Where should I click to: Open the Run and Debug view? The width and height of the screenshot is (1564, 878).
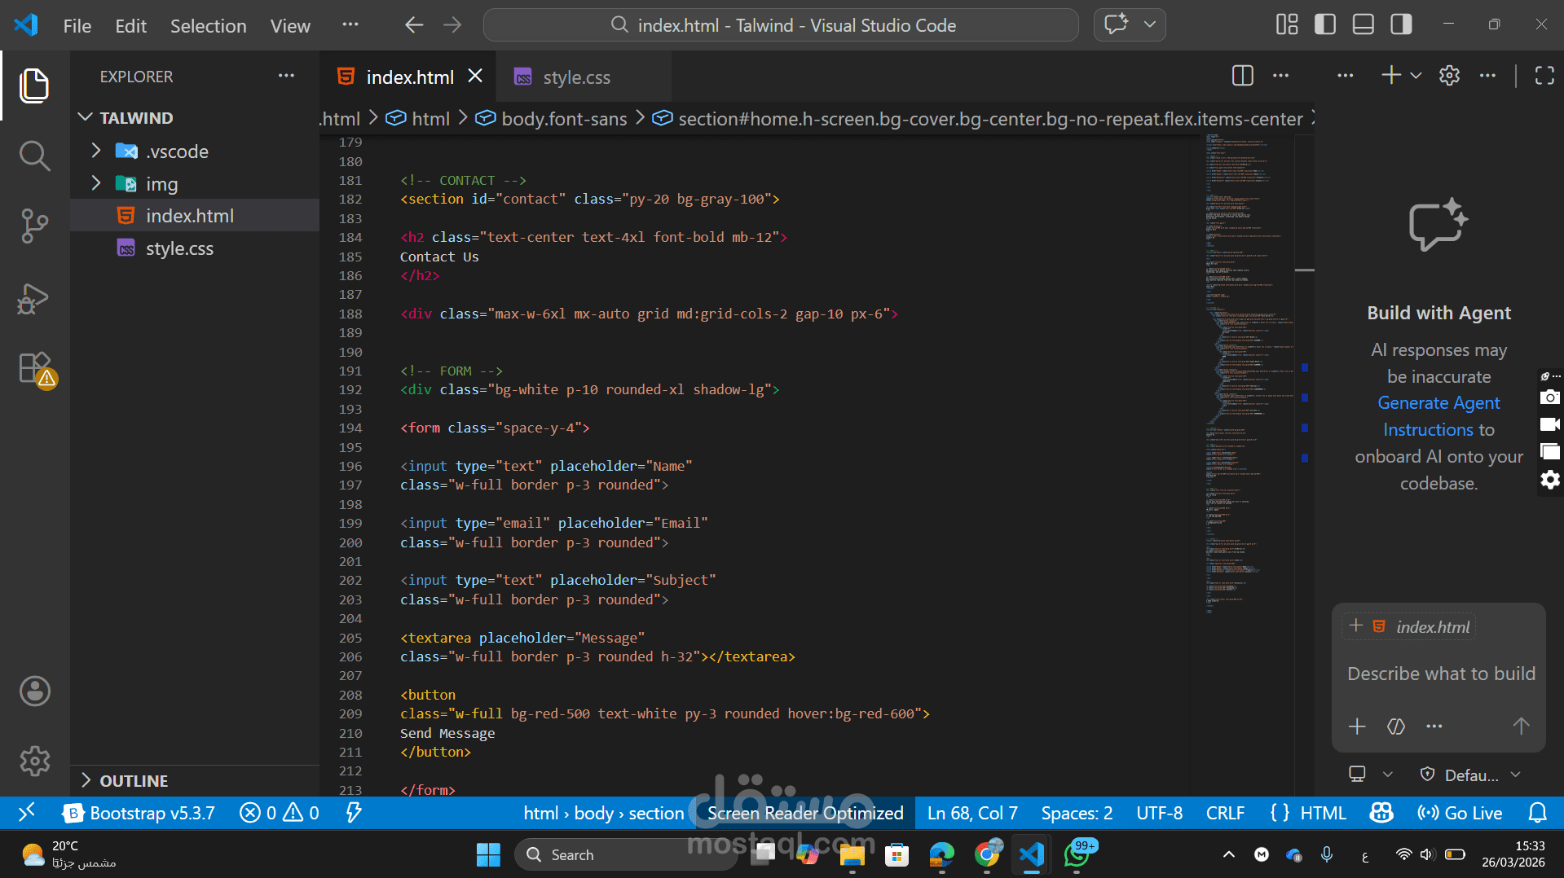click(x=34, y=299)
